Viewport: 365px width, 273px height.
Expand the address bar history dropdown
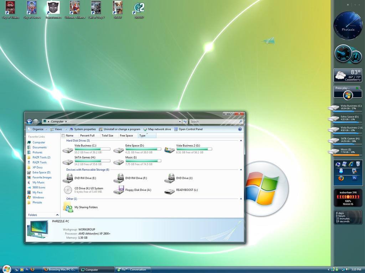tap(180, 121)
